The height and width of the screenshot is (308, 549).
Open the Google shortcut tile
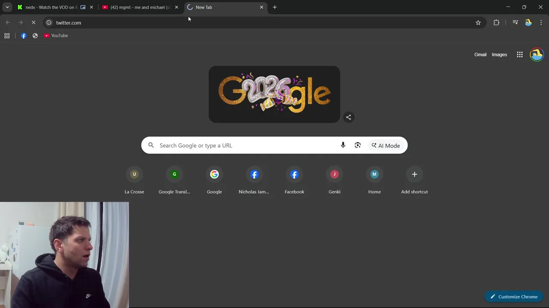(214, 181)
